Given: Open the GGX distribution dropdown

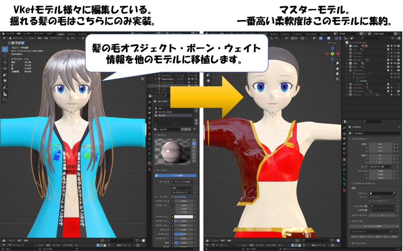Looking at the screenshot, I should (x=182, y=188).
